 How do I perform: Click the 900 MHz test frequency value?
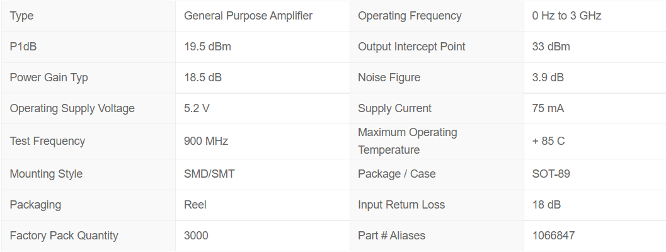click(x=205, y=141)
